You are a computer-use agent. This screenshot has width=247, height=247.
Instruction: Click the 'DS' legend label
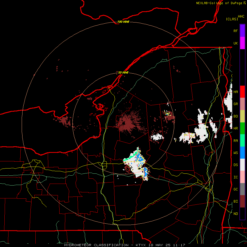click(235, 165)
